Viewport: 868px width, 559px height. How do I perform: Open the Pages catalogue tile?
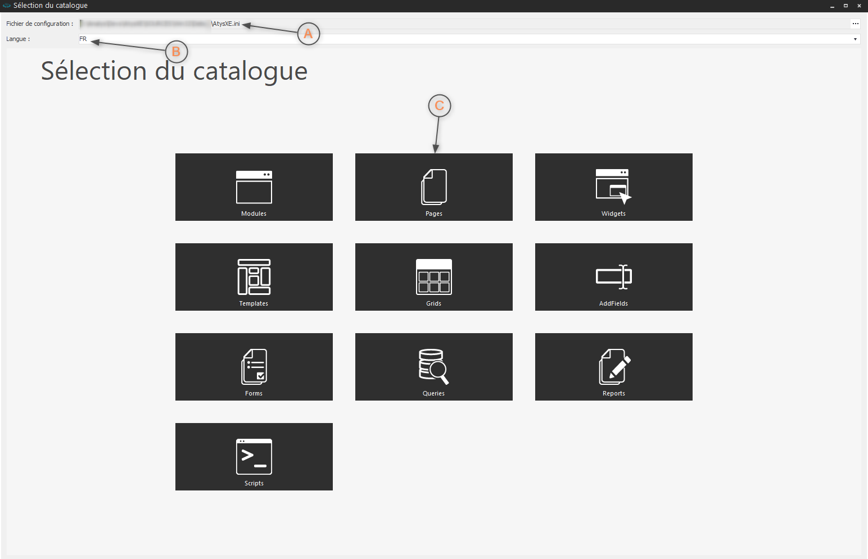433,187
